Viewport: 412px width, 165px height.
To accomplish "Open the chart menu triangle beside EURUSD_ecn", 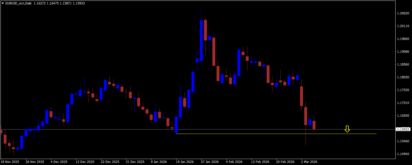I will click(3, 3).
